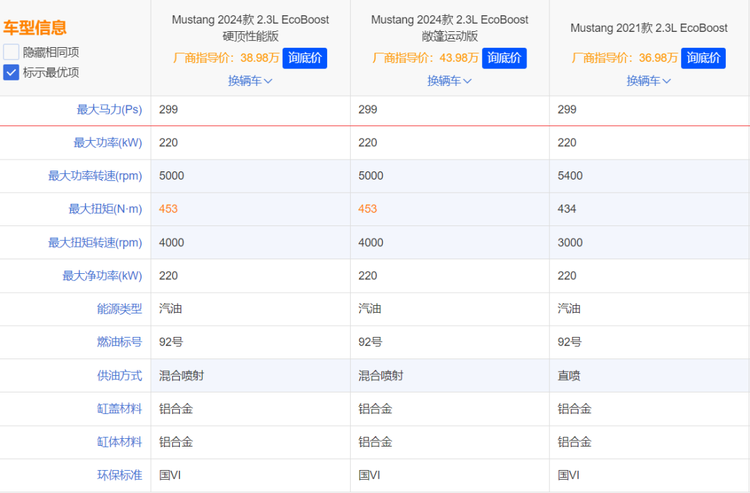Uncheck the 标示最优项 checkbox
This screenshot has width=750, height=493.
(11, 73)
